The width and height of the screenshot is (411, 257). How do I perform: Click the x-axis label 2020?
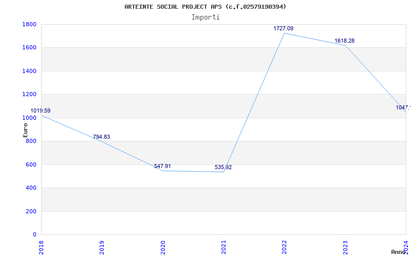click(163, 248)
